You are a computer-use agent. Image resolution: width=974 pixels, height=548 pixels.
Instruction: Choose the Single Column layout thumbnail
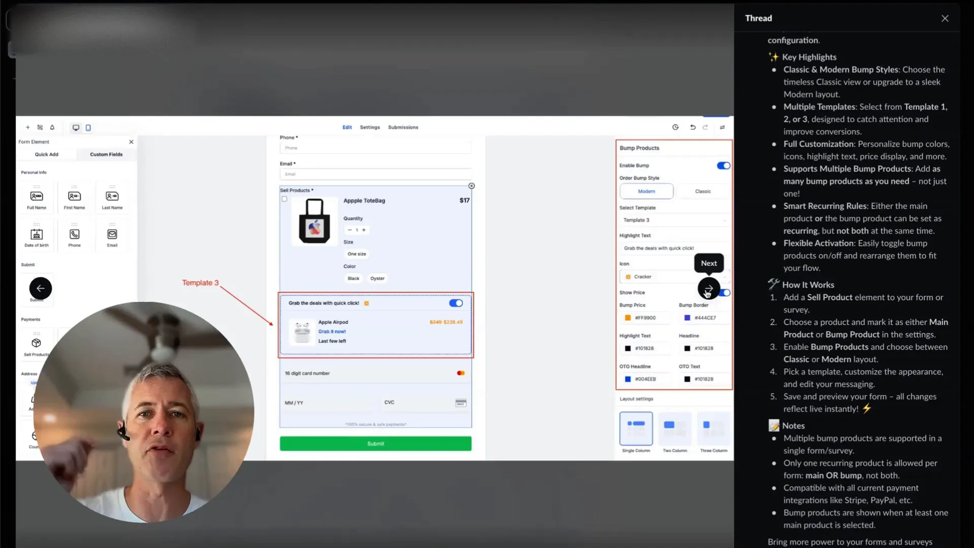click(x=636, y=429)
